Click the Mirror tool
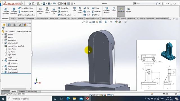The width and height of the screenshot is (180, 101). pos(96,15)
